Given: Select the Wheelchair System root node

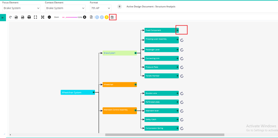Looking at the screenshot, I should coord(78,92).
